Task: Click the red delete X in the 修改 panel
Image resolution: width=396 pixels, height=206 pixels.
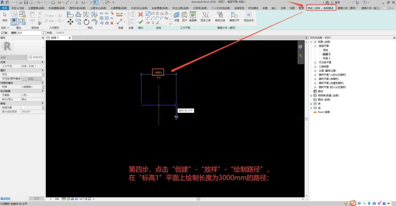Action: pos(112,23)
